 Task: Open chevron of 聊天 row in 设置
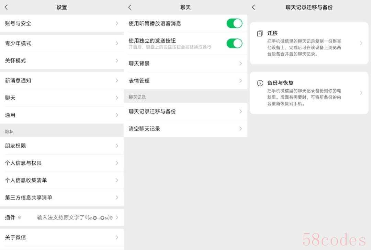coord(117,98)
